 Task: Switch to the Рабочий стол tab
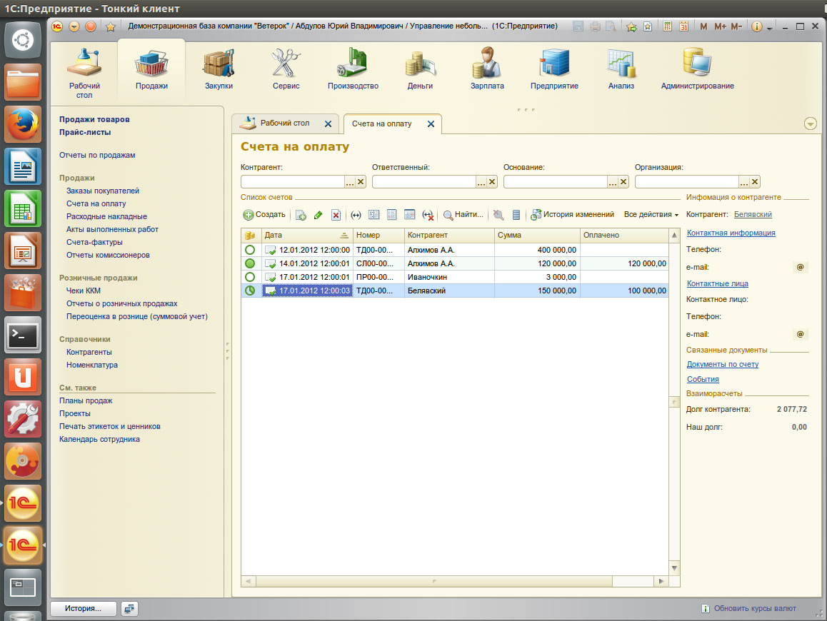pos(284,123)
